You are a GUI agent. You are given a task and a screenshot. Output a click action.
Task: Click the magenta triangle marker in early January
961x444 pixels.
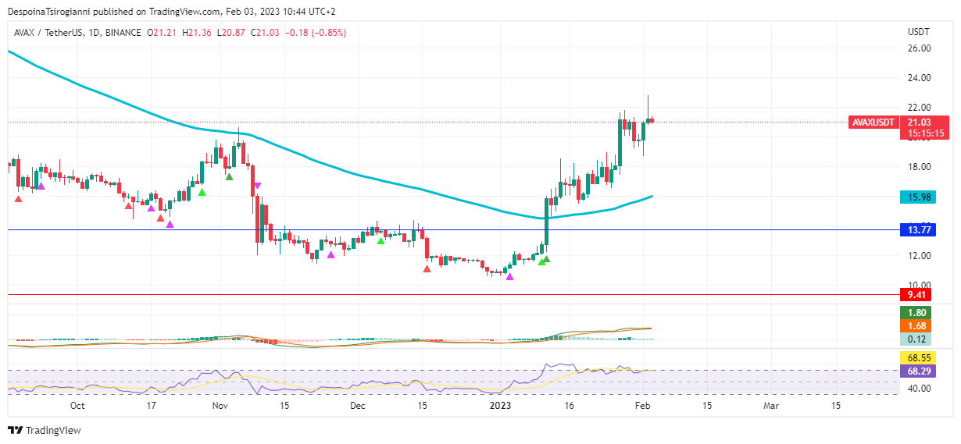[x=510, y=277]
